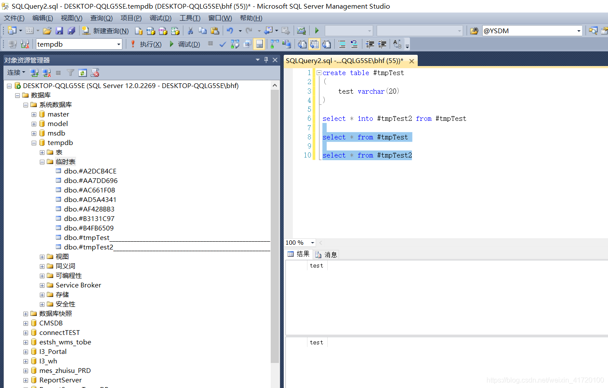
Task: Expand the Service Broker folder node
Action: tap(42, 285)
